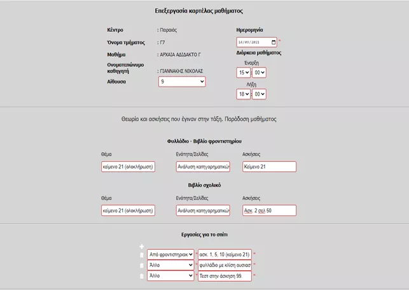Open the third homework row 'Άλλο' dropdown
409x290 pixels.
pyautogui.click(x=170, y=276)
